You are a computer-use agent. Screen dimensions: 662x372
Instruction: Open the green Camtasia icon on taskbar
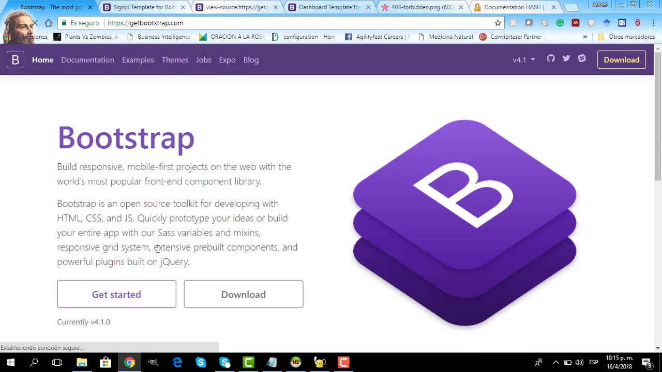click(248, 362)
